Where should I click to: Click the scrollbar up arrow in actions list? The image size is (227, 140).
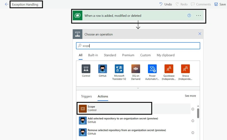(x=198, y=106)
